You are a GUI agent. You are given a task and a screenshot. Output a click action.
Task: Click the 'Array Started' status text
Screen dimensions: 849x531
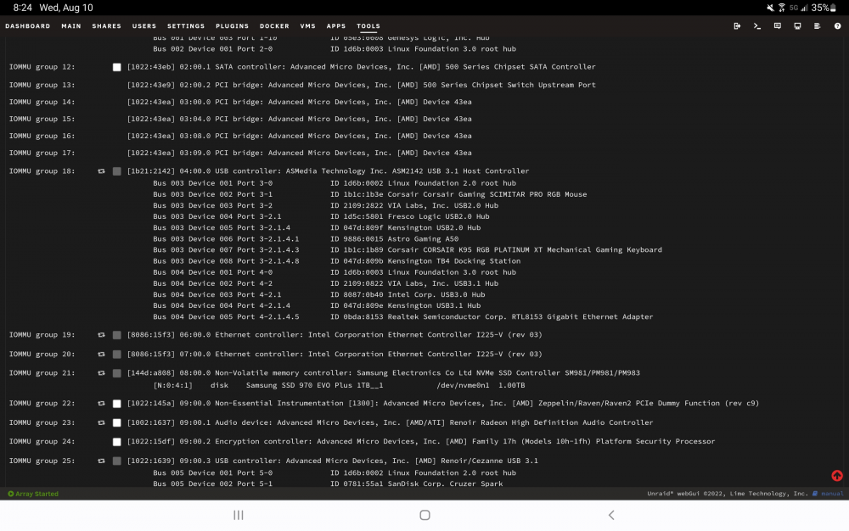coord(37,494)
